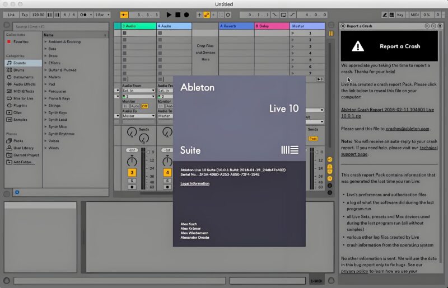The height and width of the screenshot is (288, 448).
Task: Click the Session Record circle icon
Action: (x=228, y=15)
